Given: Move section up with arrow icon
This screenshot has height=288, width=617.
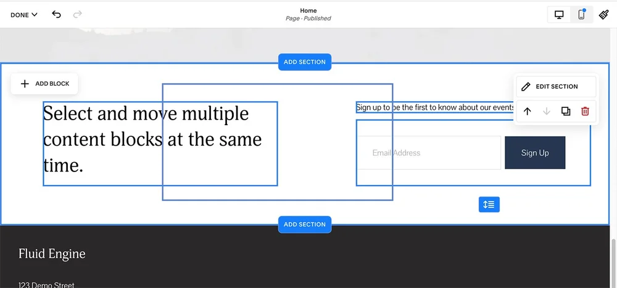Looking at the screenshot, I should point(528,112).
